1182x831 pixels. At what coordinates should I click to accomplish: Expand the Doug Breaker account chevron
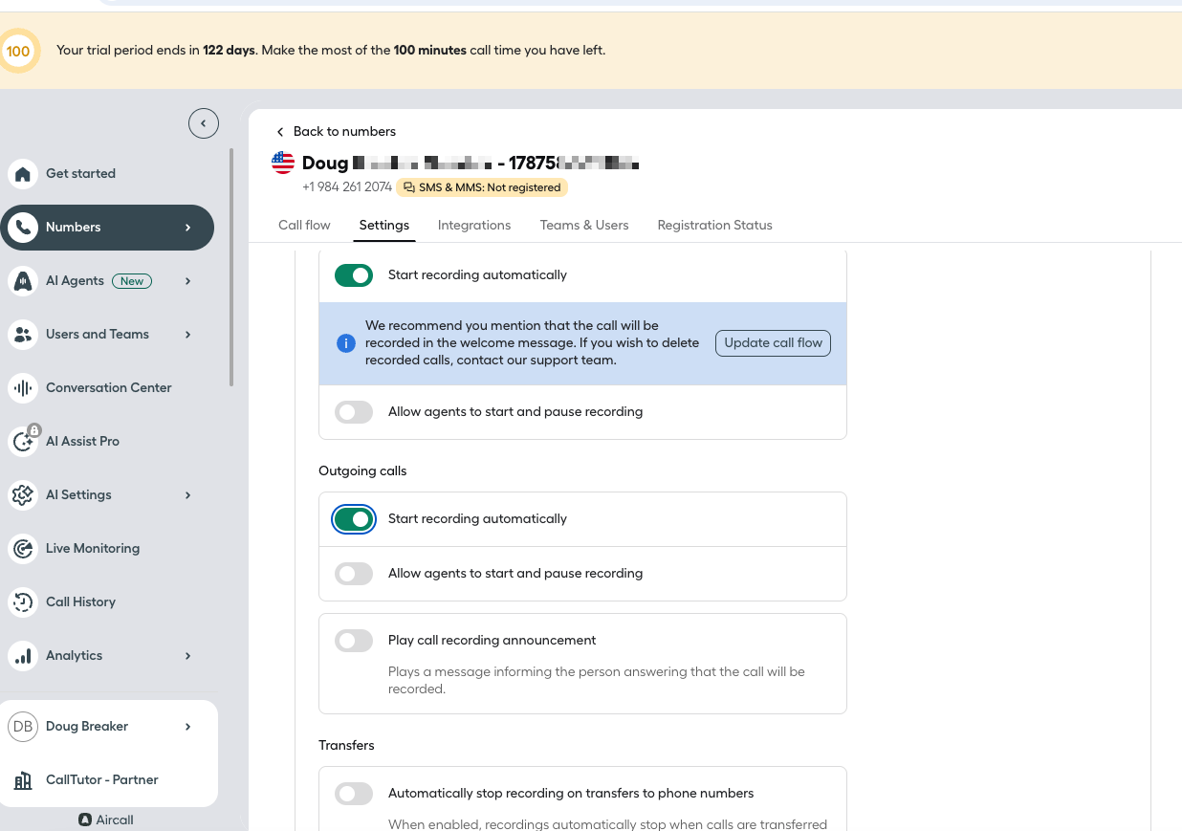coord(187,727)
